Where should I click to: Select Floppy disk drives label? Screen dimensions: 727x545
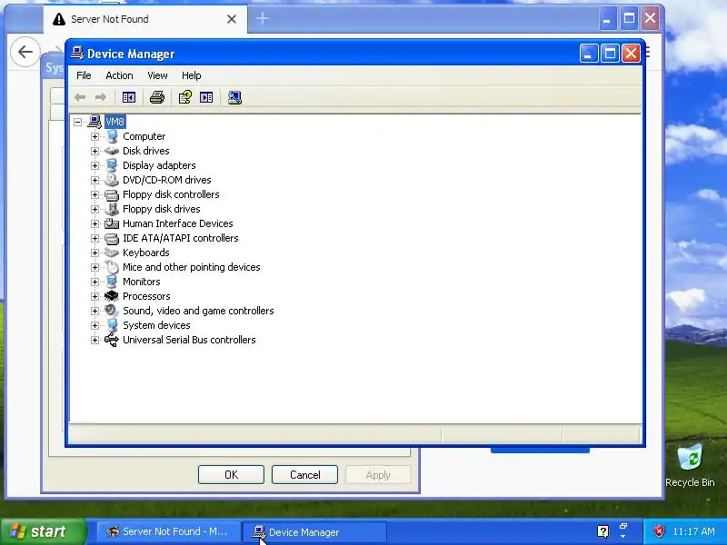pos(162,209)
